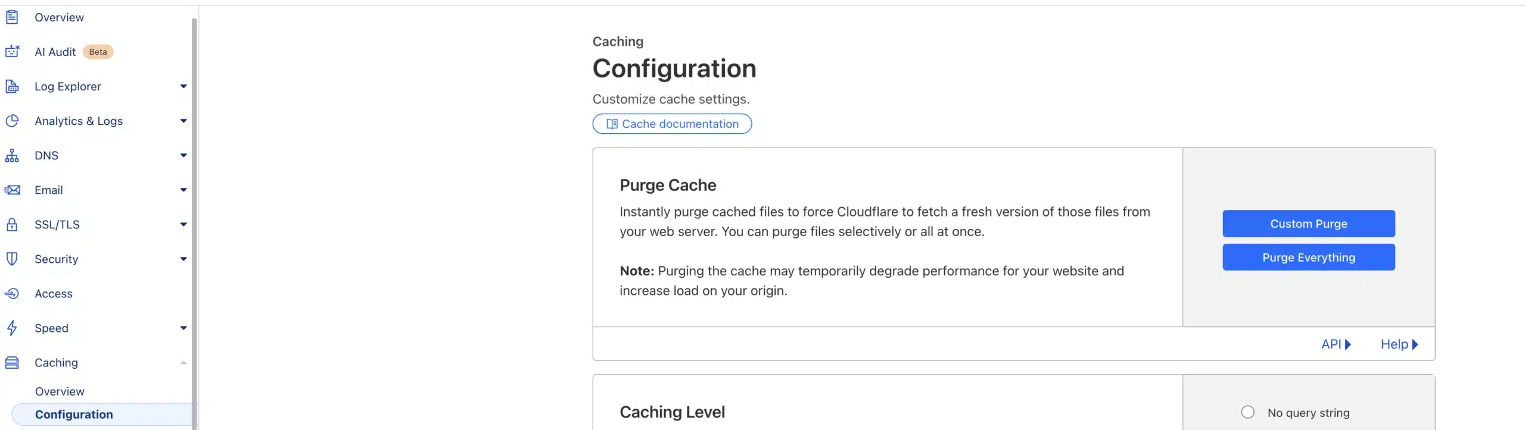Open the Caching Overview sub-item
Screen dimensions: 1525x430
pyautogui.click(x=60, y=391)
